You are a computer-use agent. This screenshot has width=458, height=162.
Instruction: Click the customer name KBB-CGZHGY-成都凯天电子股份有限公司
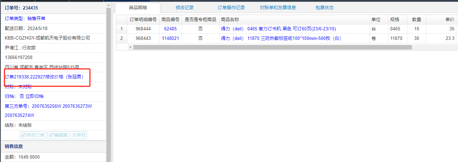(47, 38)
